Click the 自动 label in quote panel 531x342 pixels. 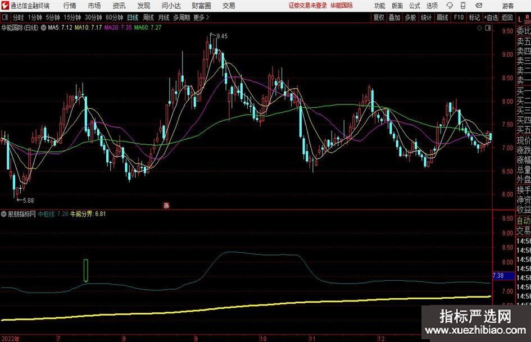524,221
